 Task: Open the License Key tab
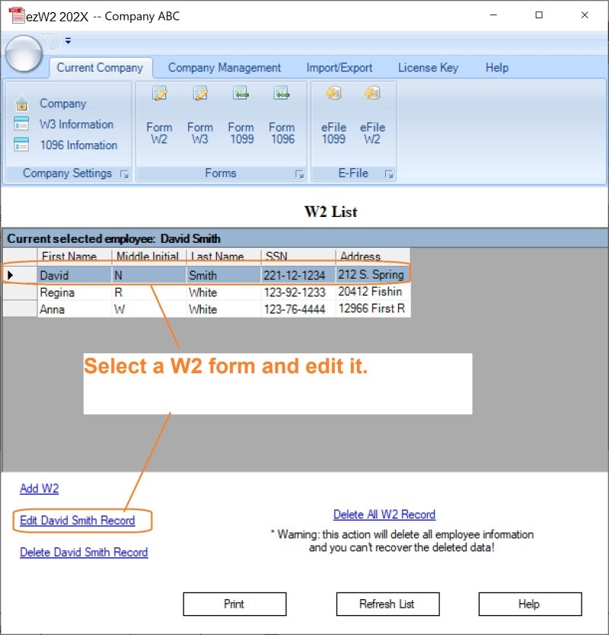coord(429,68)
